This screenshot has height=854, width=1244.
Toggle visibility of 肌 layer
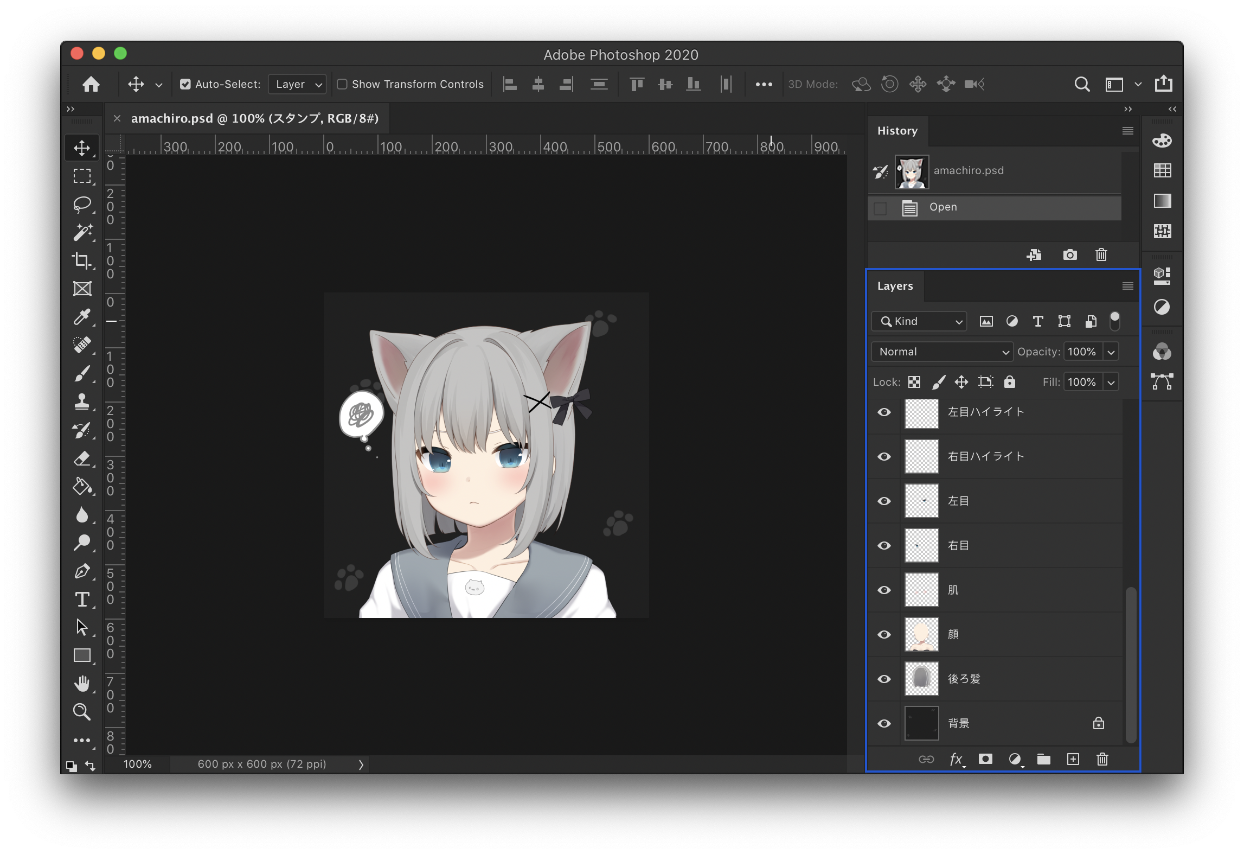tap(885, 589)
